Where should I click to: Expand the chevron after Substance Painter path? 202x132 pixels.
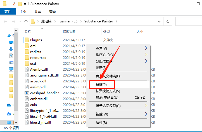tap(117, 21)
